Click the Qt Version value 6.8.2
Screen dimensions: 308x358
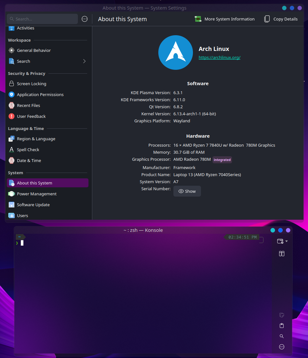pyautogui.click(x=178, y=107)
